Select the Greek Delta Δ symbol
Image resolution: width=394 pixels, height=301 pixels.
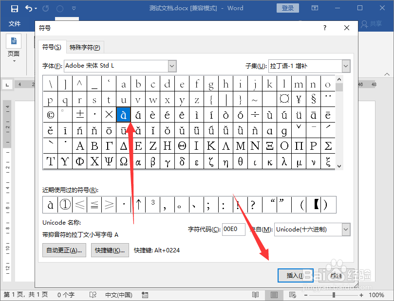click(123, 146)
